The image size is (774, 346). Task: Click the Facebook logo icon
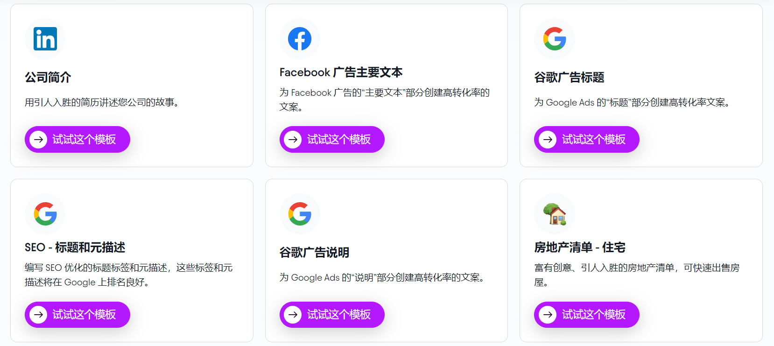(x=300, y=39)
